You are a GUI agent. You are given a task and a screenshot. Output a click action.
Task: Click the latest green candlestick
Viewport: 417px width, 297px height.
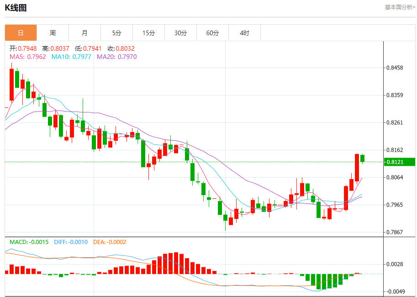tap(363, 159)
